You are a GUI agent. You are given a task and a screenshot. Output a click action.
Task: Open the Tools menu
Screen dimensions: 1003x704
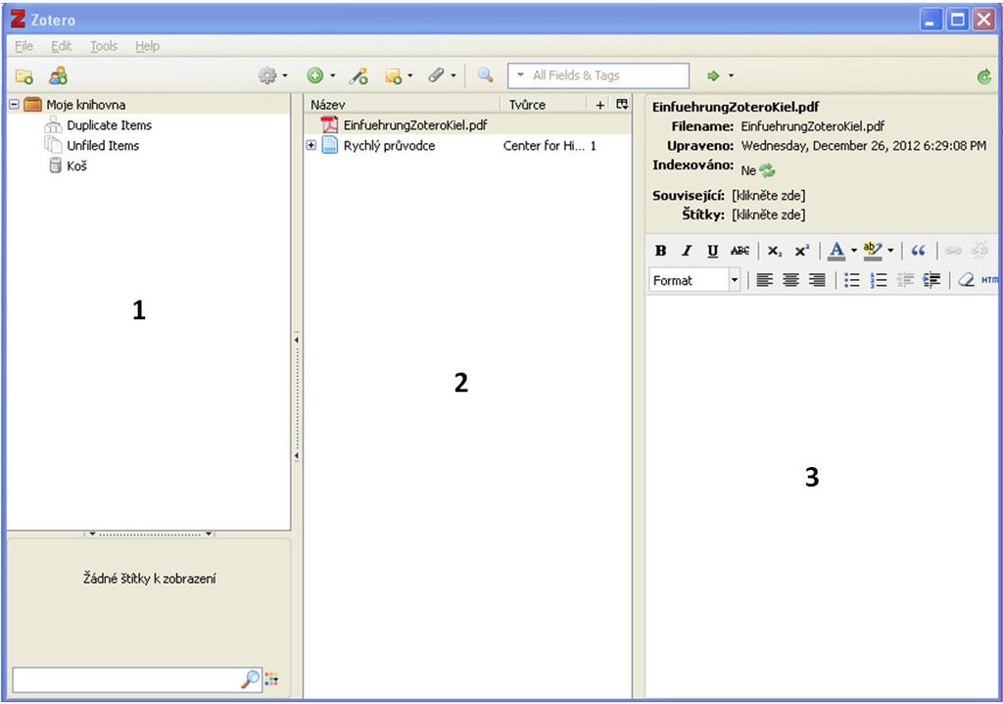coord(104,46)
